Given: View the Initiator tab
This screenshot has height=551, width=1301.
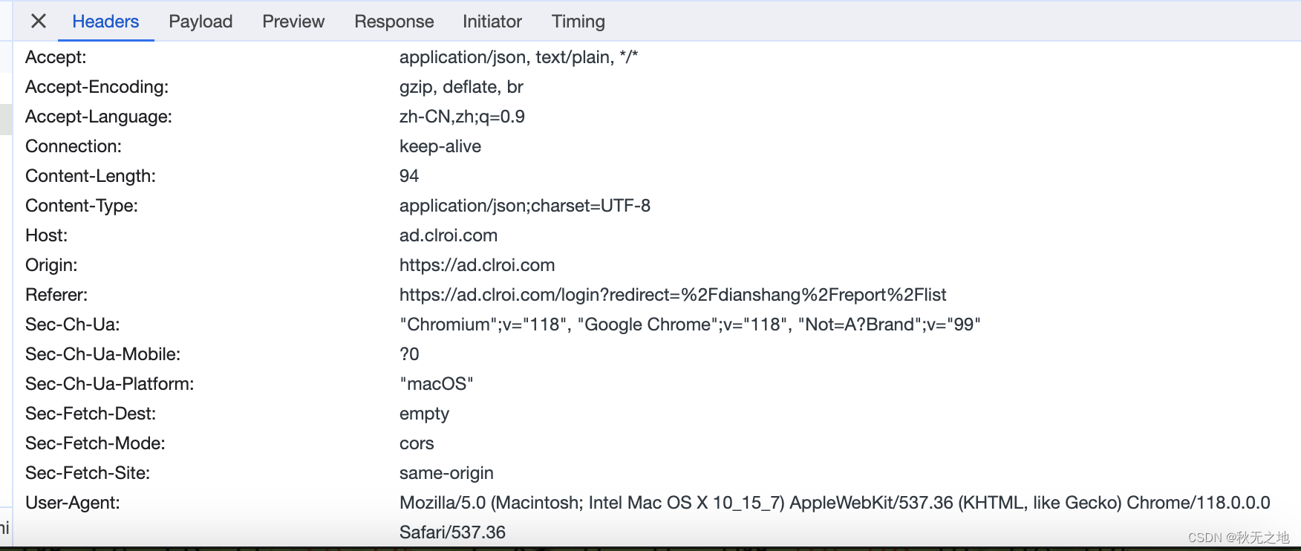Looking at the screenshot, I should [492, 22].
